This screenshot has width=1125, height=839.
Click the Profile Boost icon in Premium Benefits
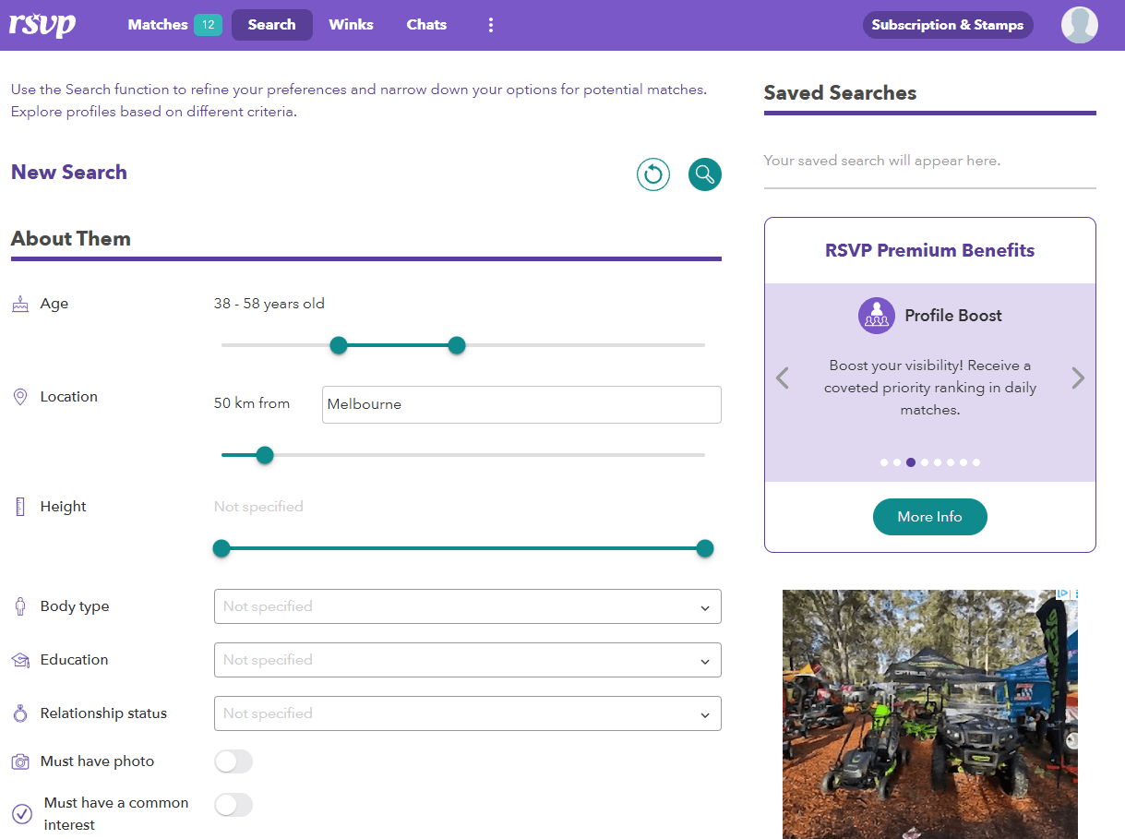[x=877, y=315]
